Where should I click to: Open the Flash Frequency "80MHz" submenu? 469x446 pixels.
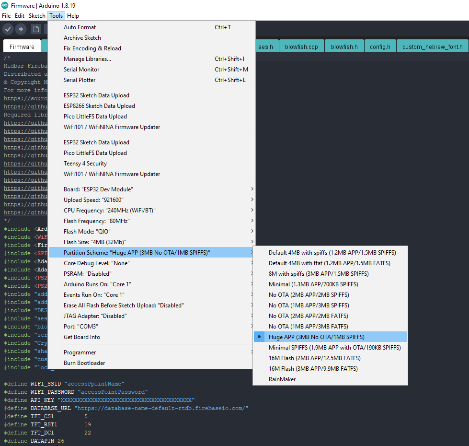(x=152, y=221)
